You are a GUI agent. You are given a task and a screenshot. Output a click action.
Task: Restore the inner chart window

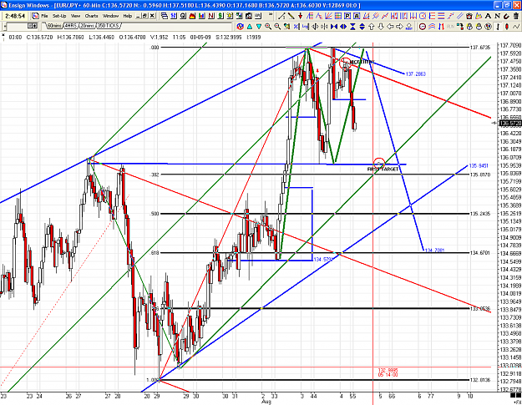click(144, 16)
